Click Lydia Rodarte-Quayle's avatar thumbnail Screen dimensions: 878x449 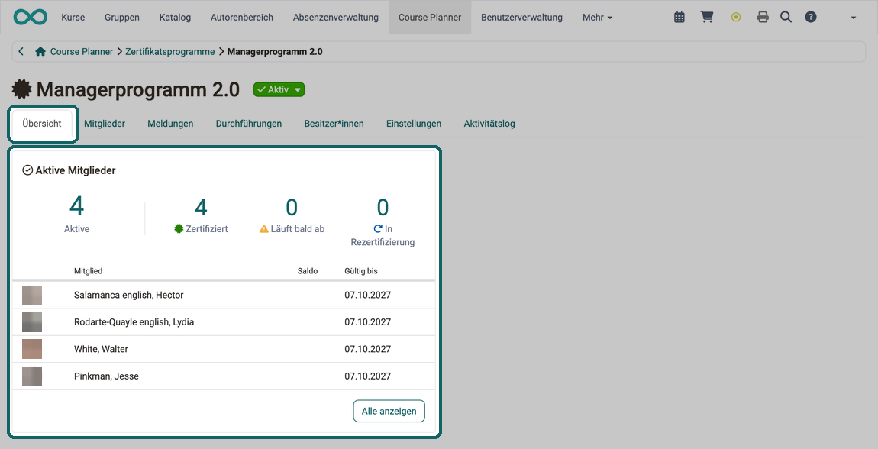pyautogui.click(x=32, y=322)
